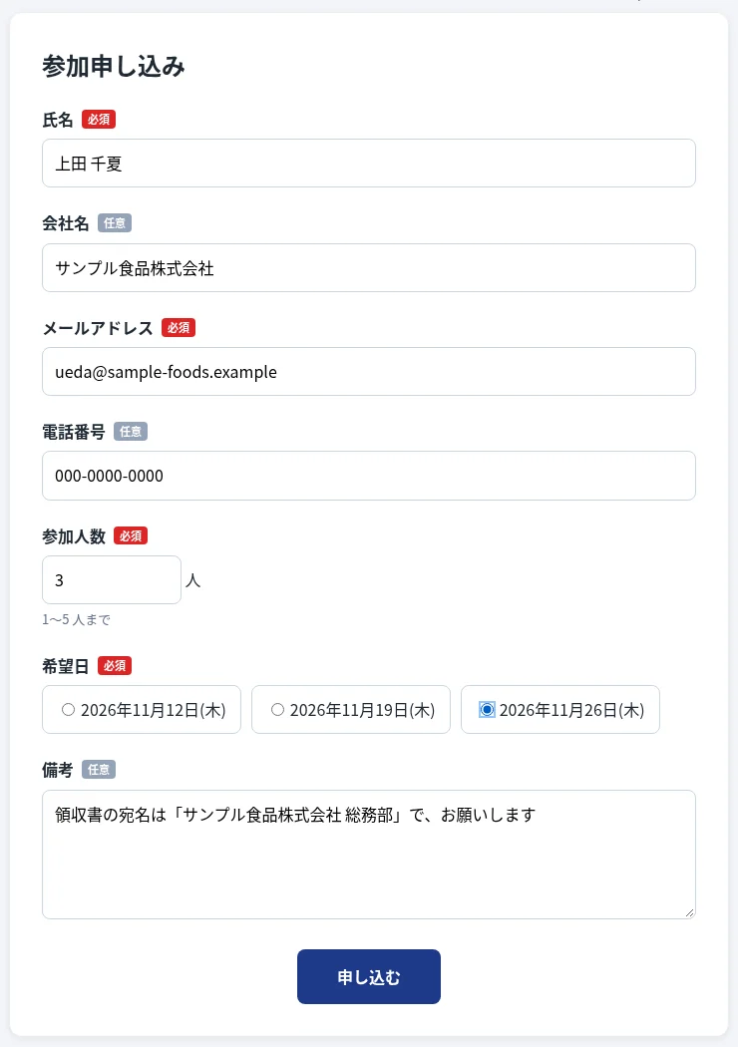Click the 備考 label

(58, 770)
